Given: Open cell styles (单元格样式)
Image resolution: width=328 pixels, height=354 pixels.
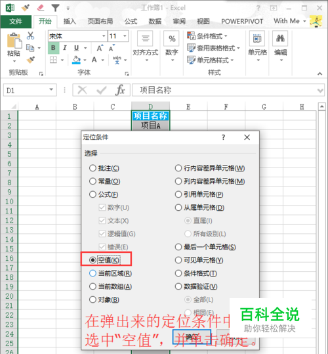Looking at the screenshot, I should click(x=210, y=60).
